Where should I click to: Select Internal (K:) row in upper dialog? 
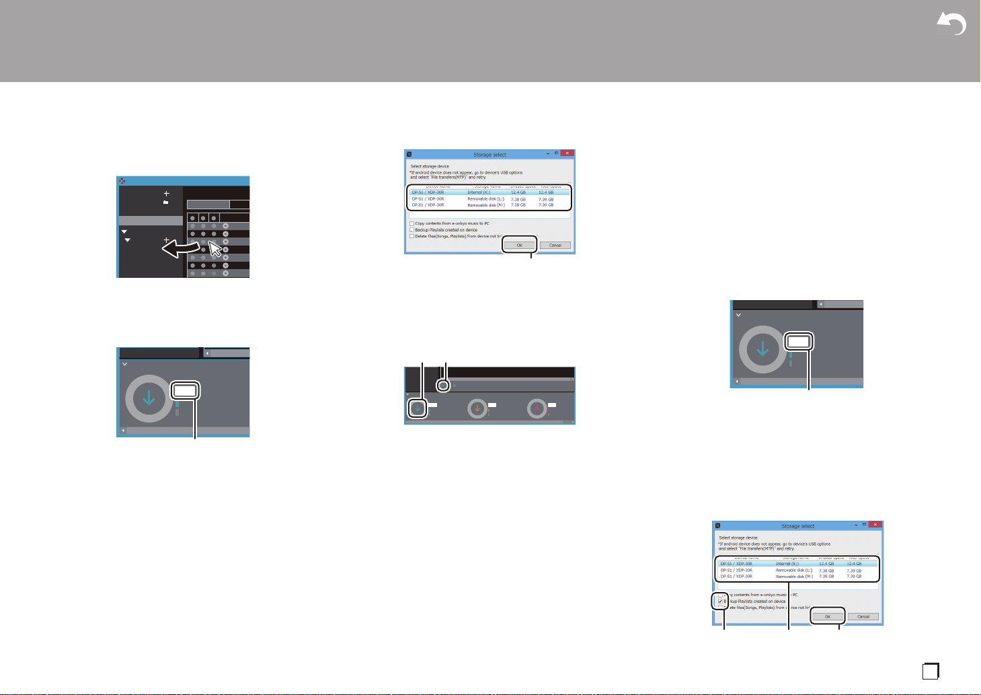(x=489, y=192)
